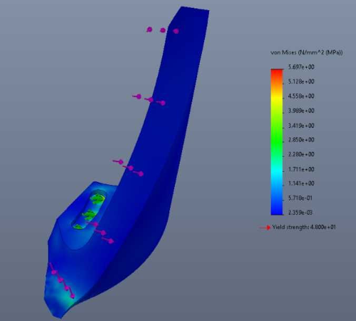Select the minimum legend value 2.359e-03

(300, 213)
